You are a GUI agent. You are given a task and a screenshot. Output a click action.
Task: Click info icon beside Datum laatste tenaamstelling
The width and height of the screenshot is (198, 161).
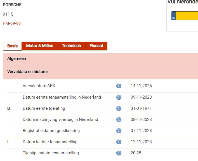pos(119,142)
